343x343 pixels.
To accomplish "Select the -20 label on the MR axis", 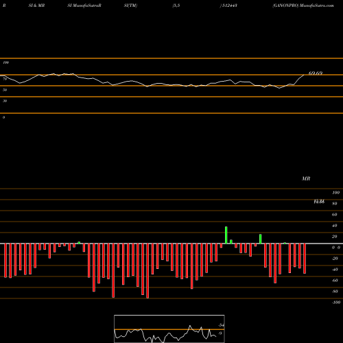I will coord(335,259).
